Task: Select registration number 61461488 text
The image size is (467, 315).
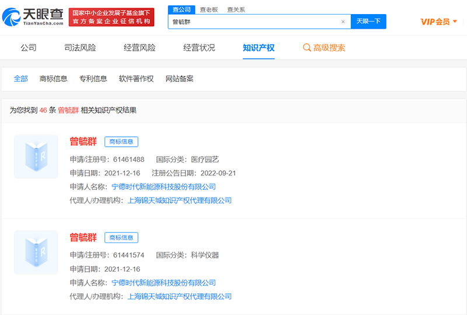Action: 128,160
